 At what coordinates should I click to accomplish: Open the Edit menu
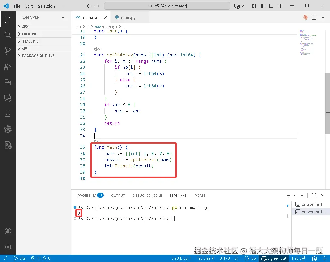click(x=29, y=6)
